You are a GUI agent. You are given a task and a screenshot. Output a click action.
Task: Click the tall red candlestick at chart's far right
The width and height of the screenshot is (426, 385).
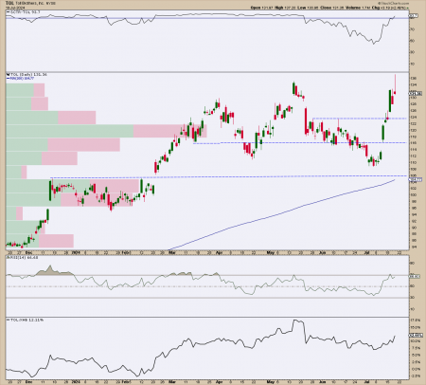(395, 84)
